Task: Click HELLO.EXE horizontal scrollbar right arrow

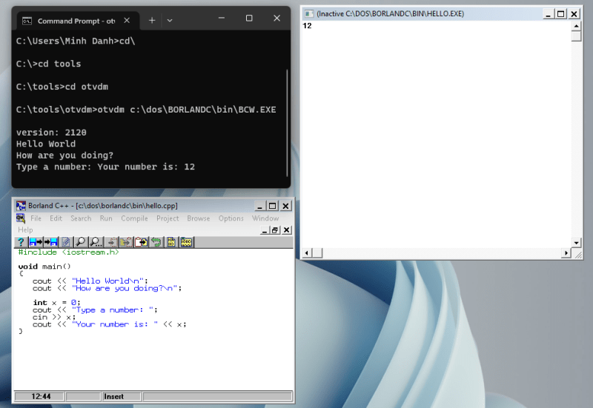Action: click(566, 253)
